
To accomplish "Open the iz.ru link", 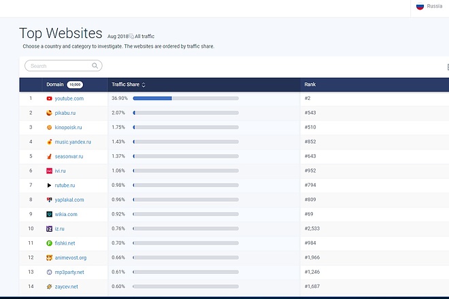I will pos(60,229).
